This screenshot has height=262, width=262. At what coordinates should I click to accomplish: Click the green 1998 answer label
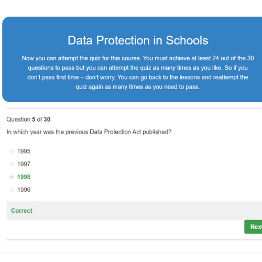click(24, 177)
